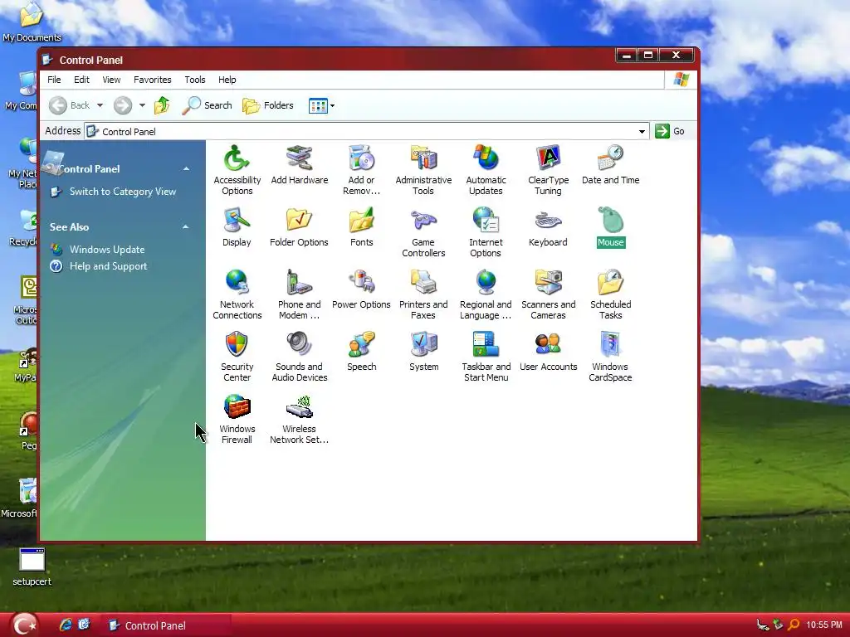Open Automatic Updates icon
Screen dimensions: 850x637
coord(486,169)
